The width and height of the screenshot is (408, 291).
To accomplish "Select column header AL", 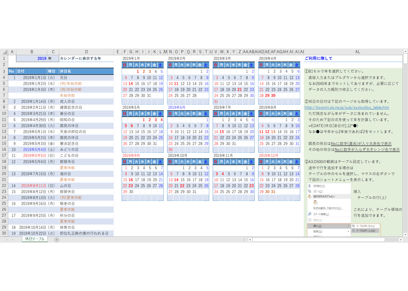I will pos(358,52).
